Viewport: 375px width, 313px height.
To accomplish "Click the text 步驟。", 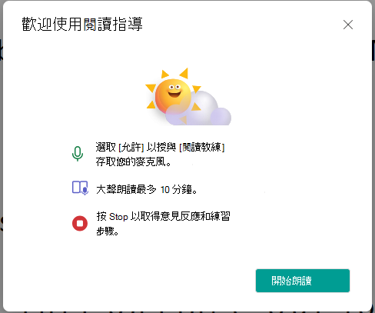I will click(x=108, y=231).
